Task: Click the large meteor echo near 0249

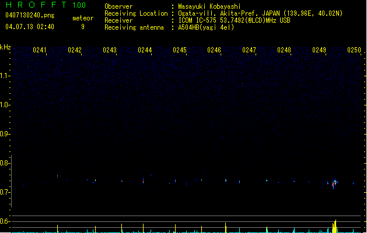Action: (334, 183)
